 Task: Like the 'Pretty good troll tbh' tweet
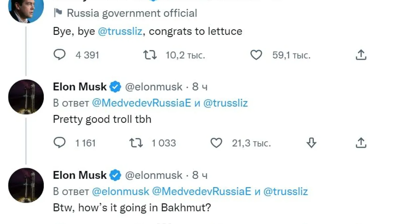216,143
